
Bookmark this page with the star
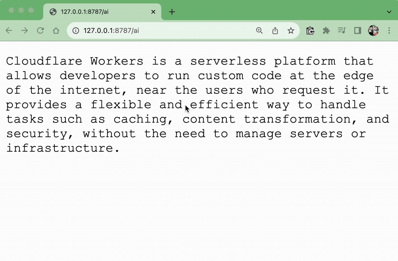click(291, 31)
